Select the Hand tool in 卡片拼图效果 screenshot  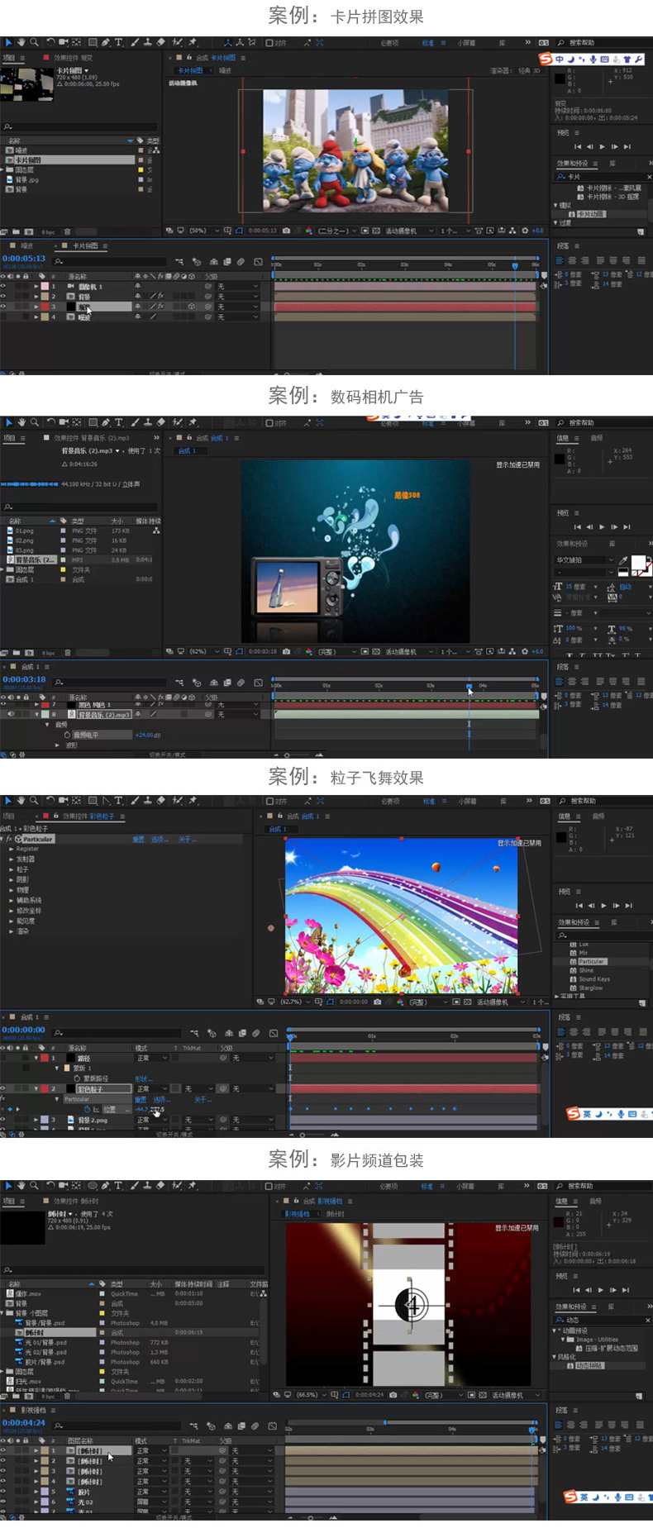[21, 42]
